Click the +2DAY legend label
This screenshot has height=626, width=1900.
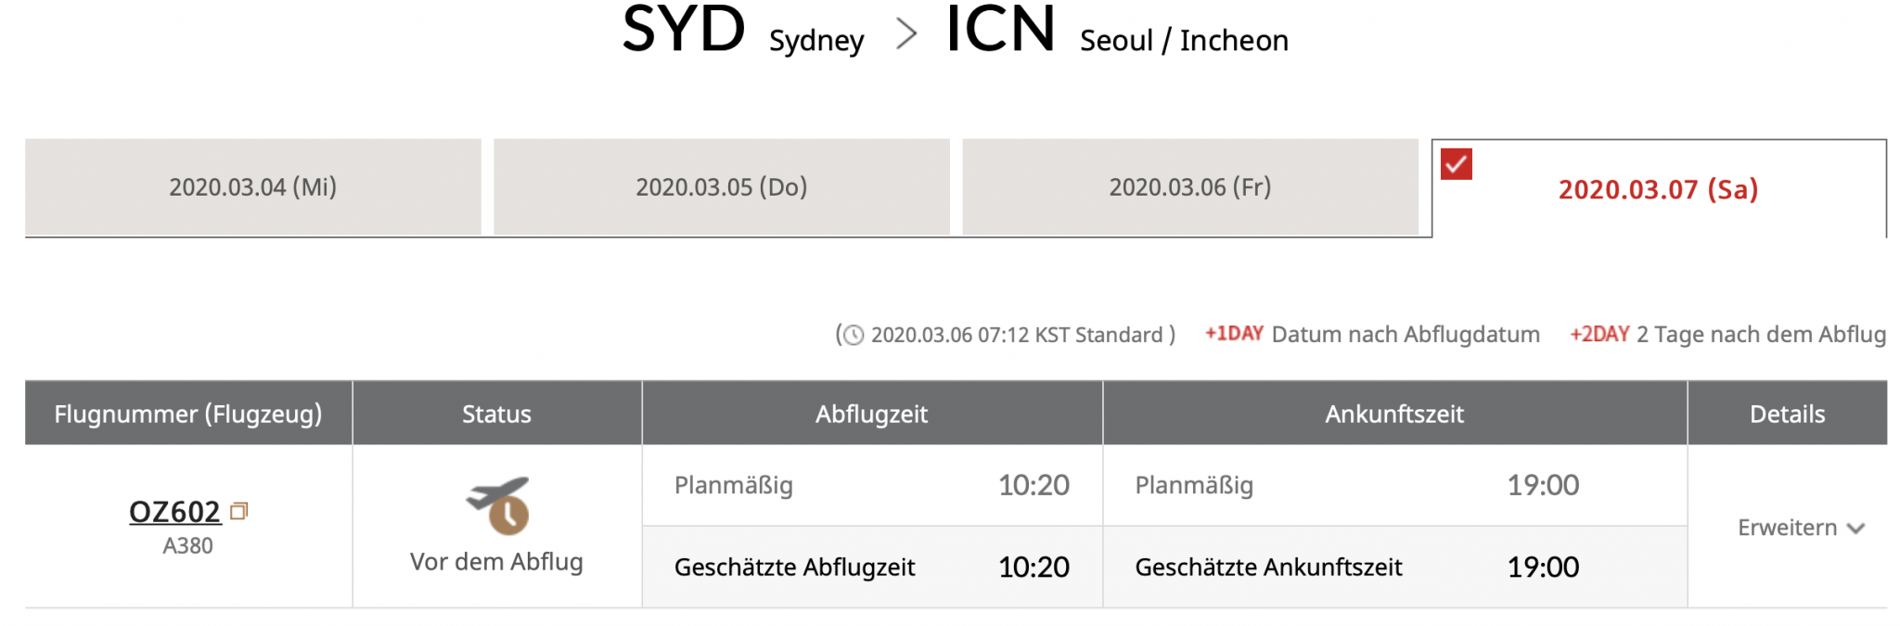(1598, 334)
